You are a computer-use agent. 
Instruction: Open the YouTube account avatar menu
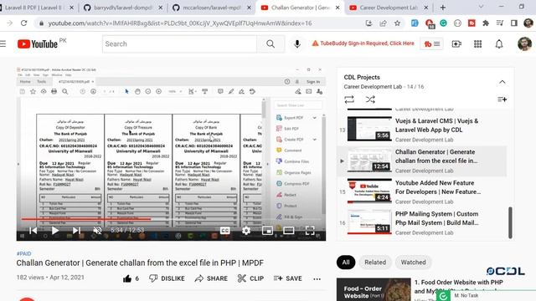pos(524,43)
